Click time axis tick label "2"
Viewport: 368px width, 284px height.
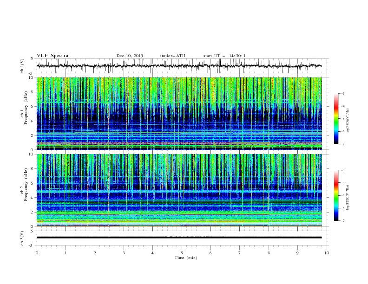pyautogui.click(x=95, y=253)
